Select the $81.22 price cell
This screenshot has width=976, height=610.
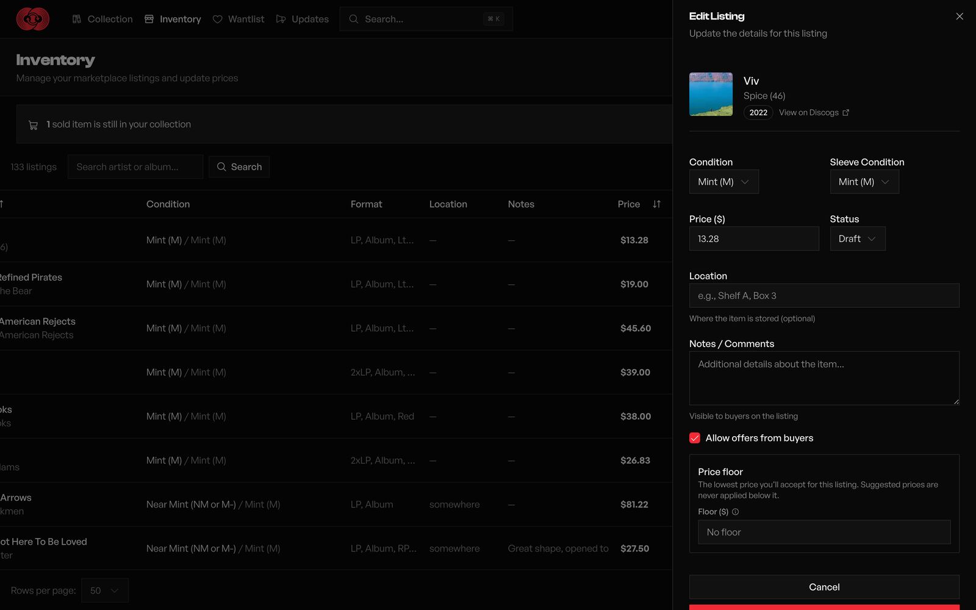(634, 504)
